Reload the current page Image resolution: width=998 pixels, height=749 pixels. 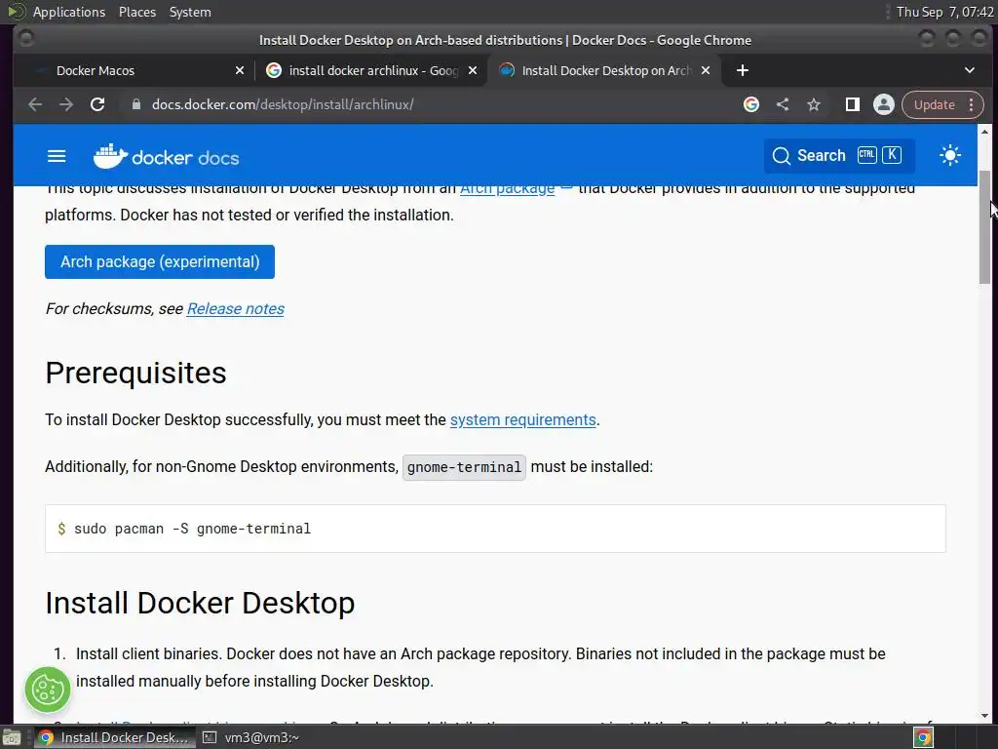(97, 104)
